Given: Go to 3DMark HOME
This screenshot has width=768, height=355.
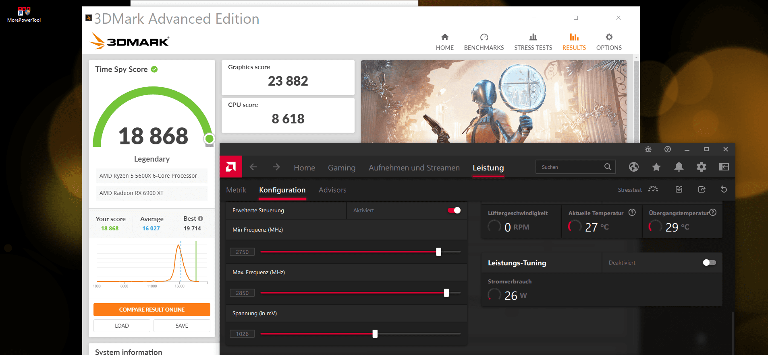Looking at the screenshot, I should click(x=445, y=42).
